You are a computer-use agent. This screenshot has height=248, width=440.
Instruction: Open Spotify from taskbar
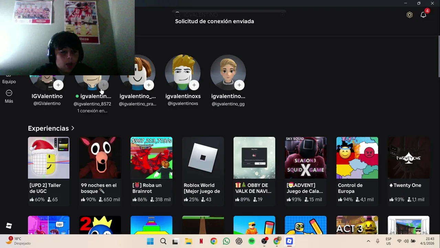[x=252, y=241]
